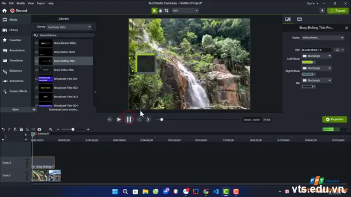Viewport: 351px width, 197px height.
Task: Open the Transitions panel
Action: tap(15, 61)
